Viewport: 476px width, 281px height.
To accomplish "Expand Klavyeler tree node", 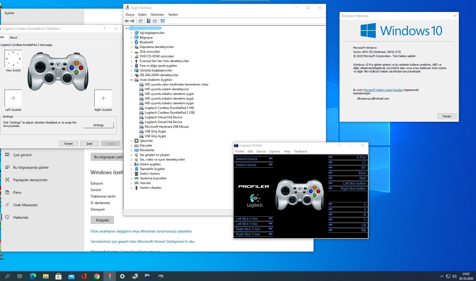I will click(131, 145).
